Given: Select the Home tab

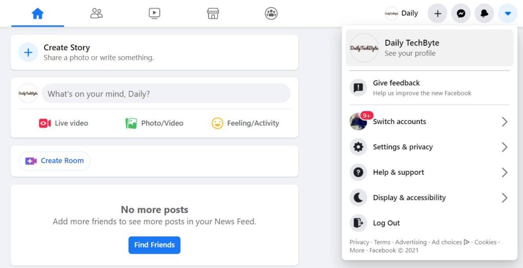Looking at the screenshot, I should coord(38,14).
